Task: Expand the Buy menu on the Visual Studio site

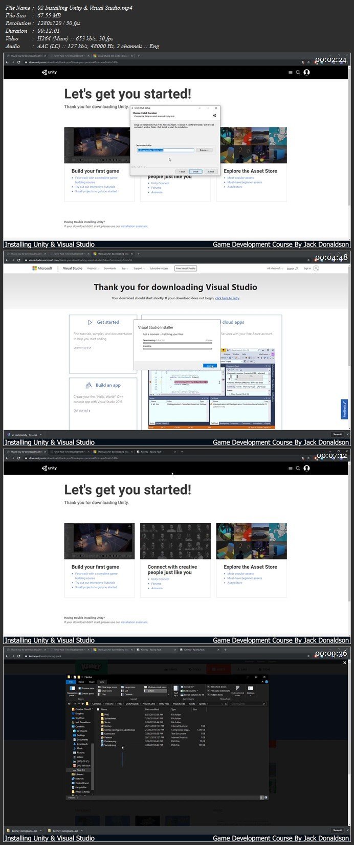Action: click(x=124, y=268)
